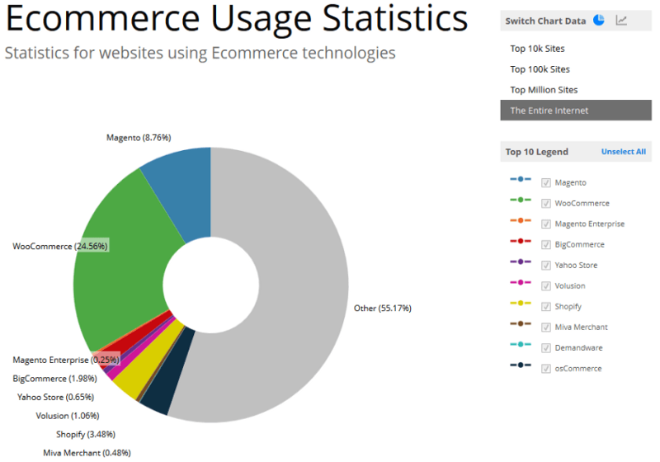Click the BigCommerce (1.98%) chart label

point(54,379)
